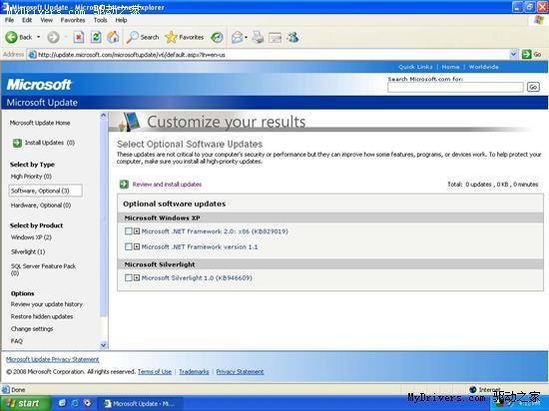
Task: Click the page icon in address bar
Action: (x=32, y=55)
